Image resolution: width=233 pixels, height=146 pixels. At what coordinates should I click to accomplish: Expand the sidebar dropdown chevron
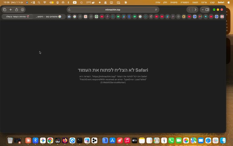pyautogui.click(x=203, y=10)
